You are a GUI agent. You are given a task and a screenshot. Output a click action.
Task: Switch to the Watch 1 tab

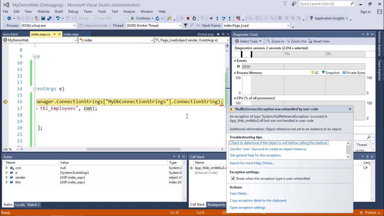[x=33, y=205]
